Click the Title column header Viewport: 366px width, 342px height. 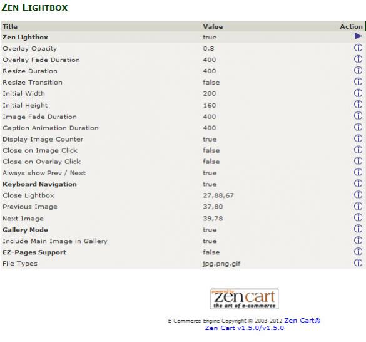pyautogui.click(x=10, y=26)
